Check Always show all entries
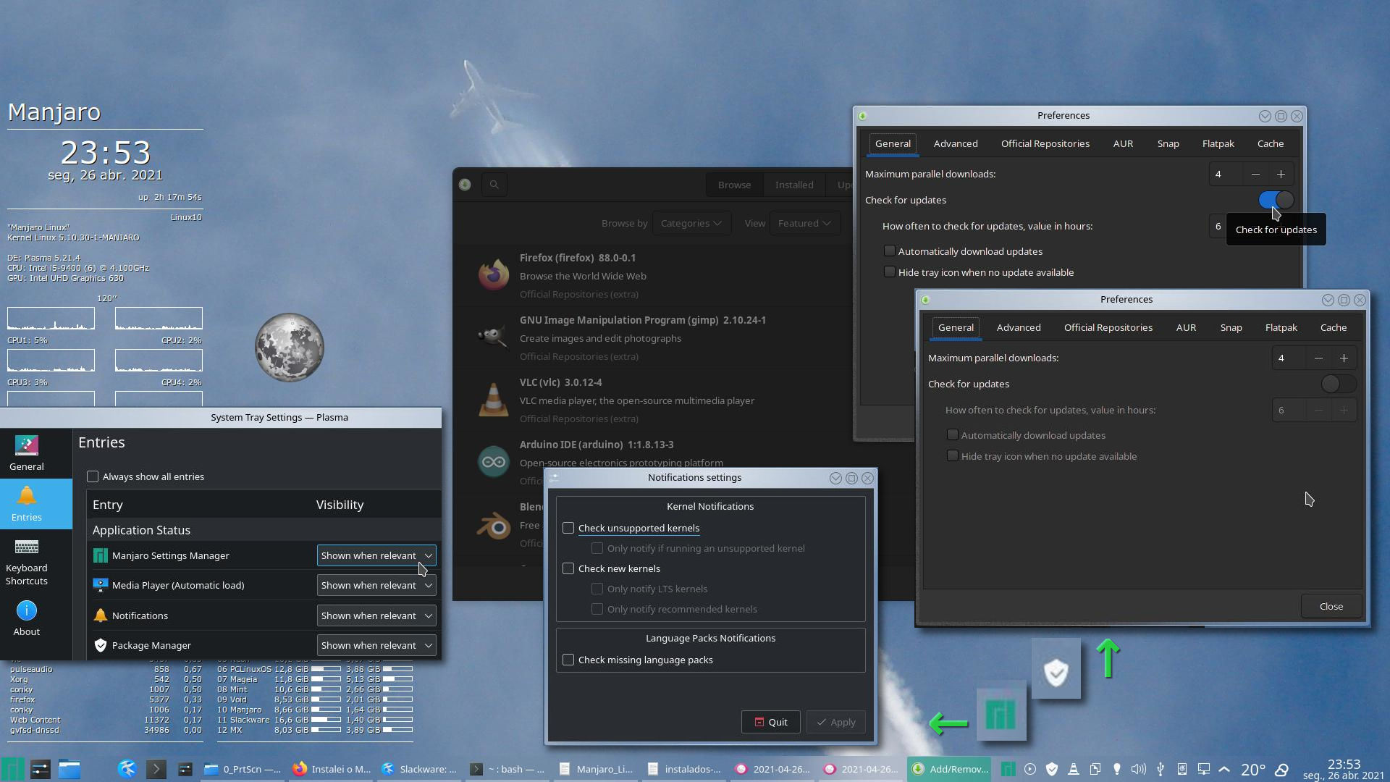This screenshot has width=1390, height=782. pos(93,476)
